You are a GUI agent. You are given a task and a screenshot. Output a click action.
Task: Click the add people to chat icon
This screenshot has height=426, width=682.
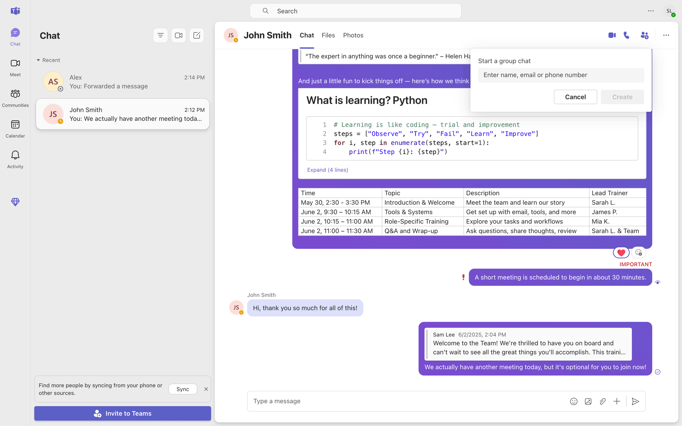pyautogui.click(x=644, y=35)
